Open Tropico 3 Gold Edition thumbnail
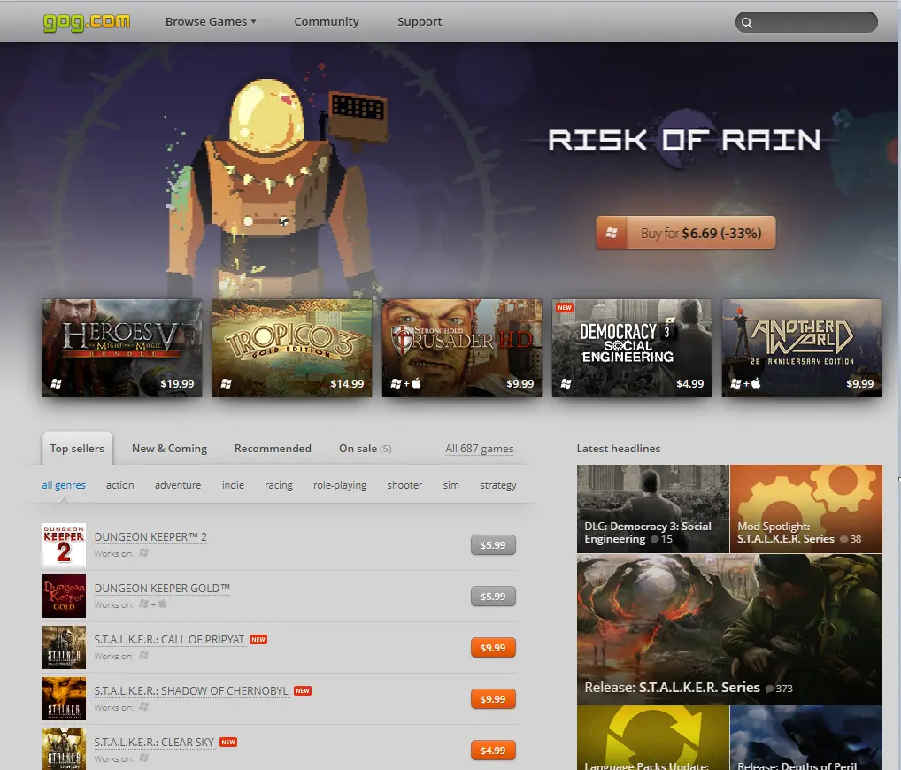901x770 pixels. (292, 347)
